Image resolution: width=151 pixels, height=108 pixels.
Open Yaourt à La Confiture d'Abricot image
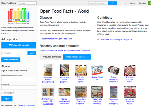[x=81, y=92]
